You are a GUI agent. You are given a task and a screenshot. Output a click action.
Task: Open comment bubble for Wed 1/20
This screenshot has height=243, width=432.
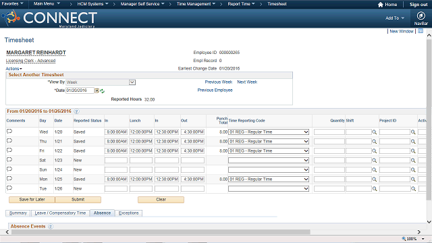coord(9,132)
